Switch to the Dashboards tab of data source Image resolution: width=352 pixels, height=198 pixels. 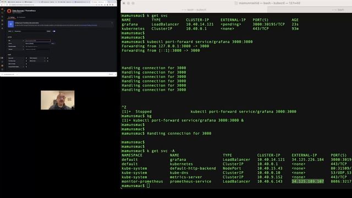tap(21, 17)
